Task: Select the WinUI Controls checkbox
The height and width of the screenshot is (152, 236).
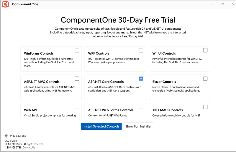Action: click(x=205, y=50)
